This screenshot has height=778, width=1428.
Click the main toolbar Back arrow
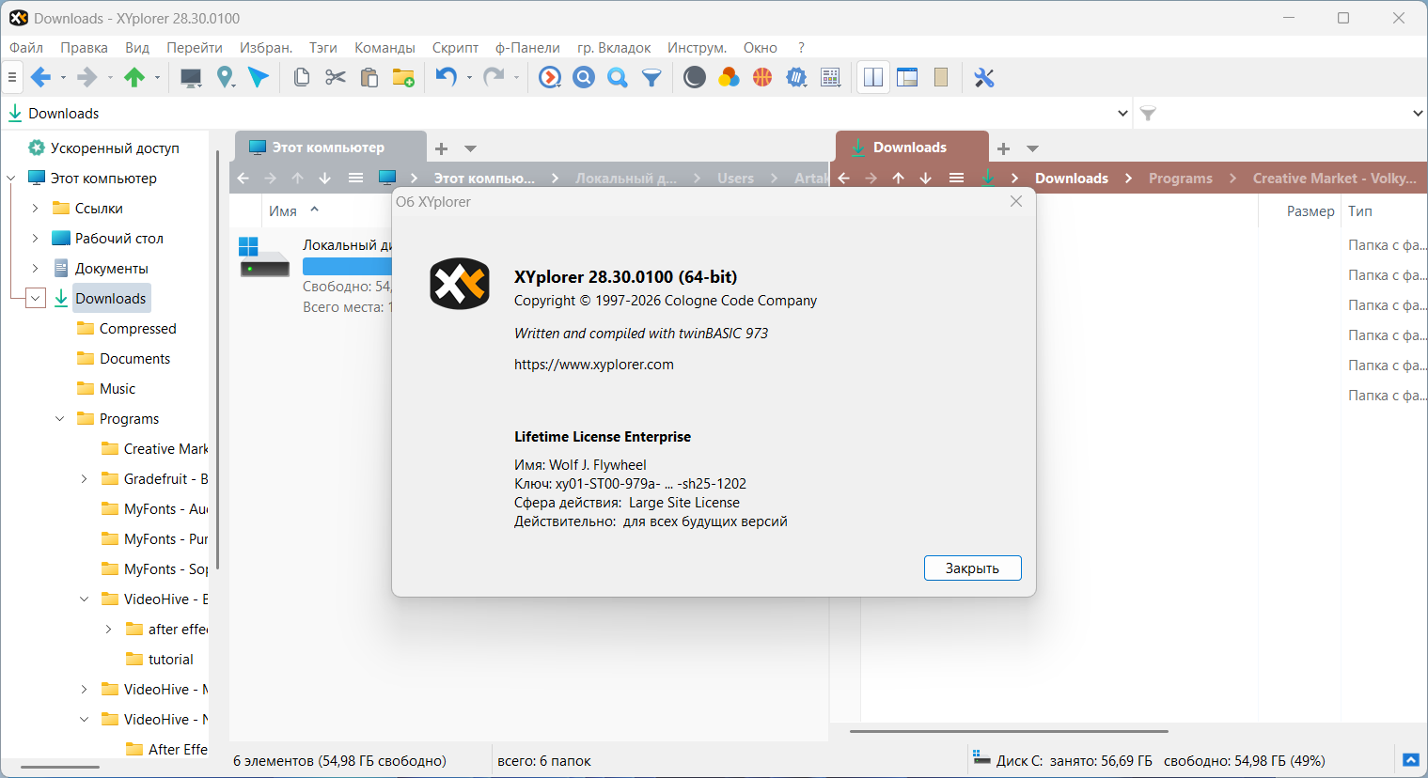40,78
